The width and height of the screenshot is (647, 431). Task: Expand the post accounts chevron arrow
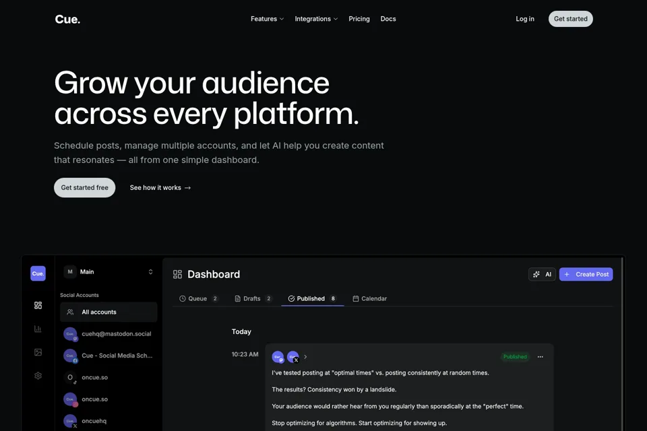point(305,357)
